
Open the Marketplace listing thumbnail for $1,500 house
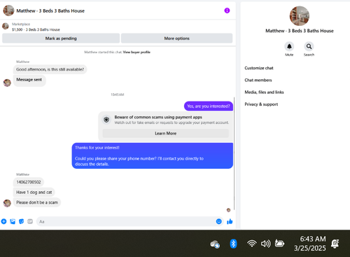coord(6,26)
